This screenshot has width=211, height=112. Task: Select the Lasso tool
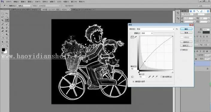(3, 17)
